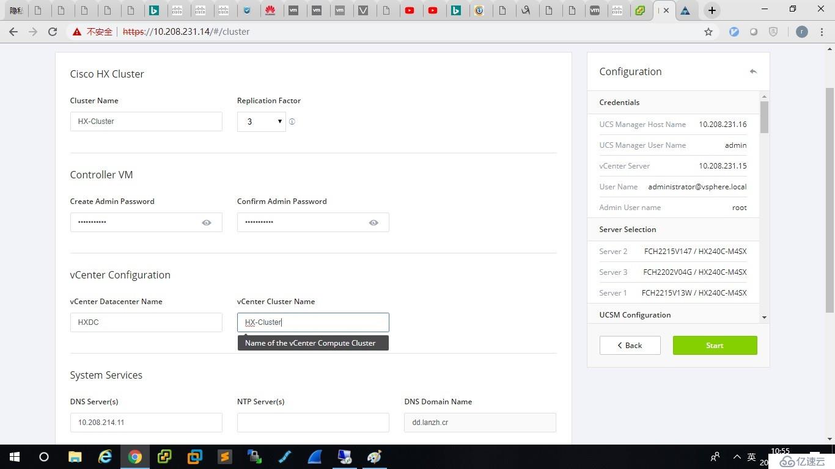Click the green Start button
Viewport: 835px width, 469px height.
[x=715, y=345]
